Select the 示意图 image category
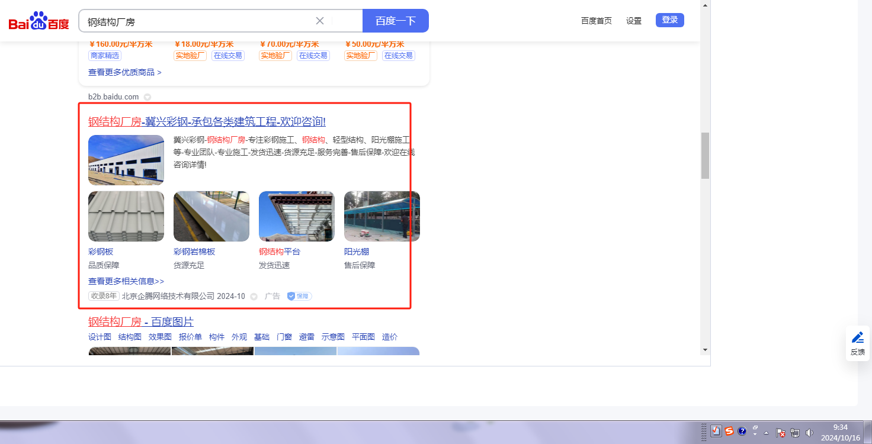 (333, 337)
